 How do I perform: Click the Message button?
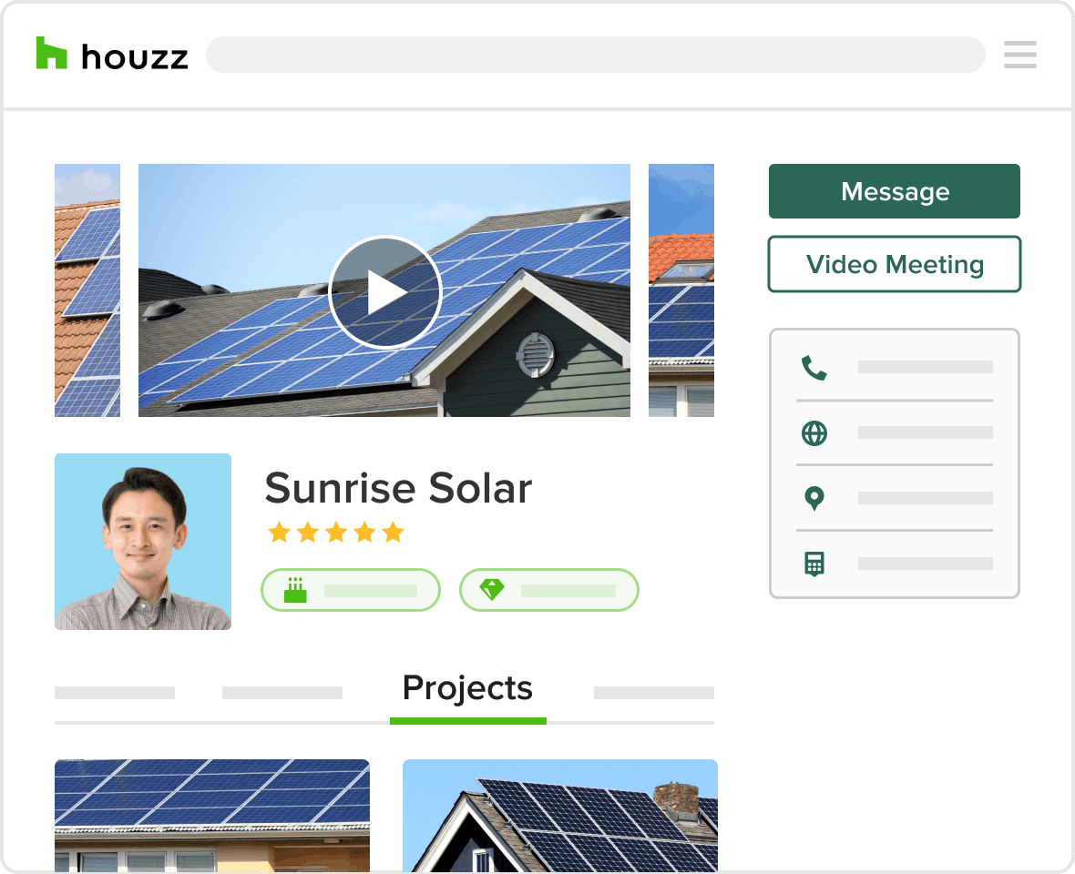coord(894,191)
